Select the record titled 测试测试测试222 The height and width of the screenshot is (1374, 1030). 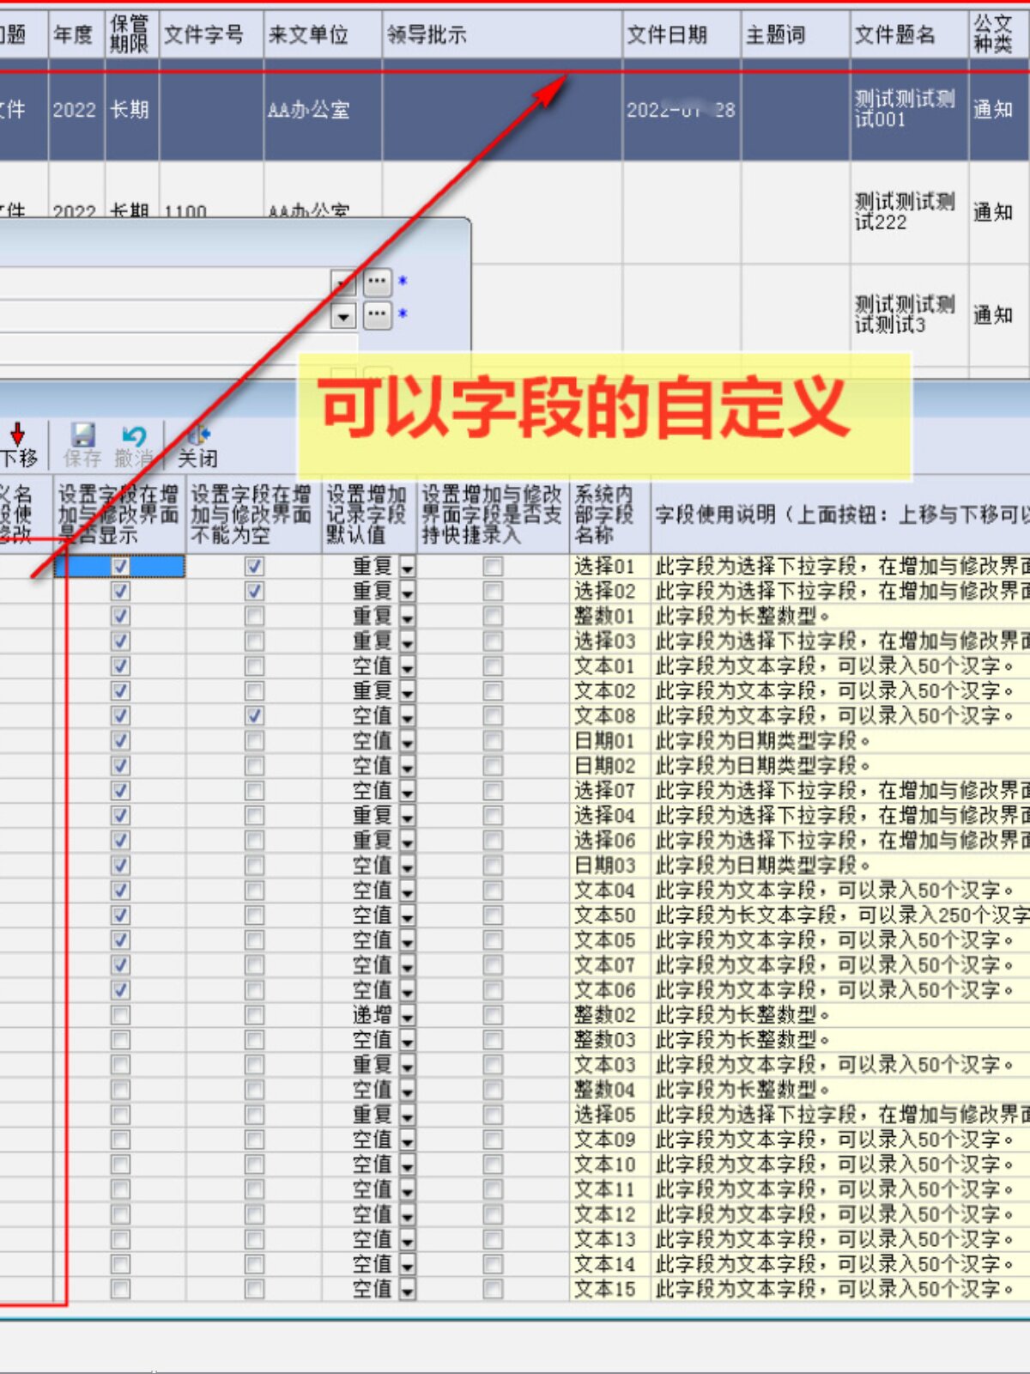(909, 211)
